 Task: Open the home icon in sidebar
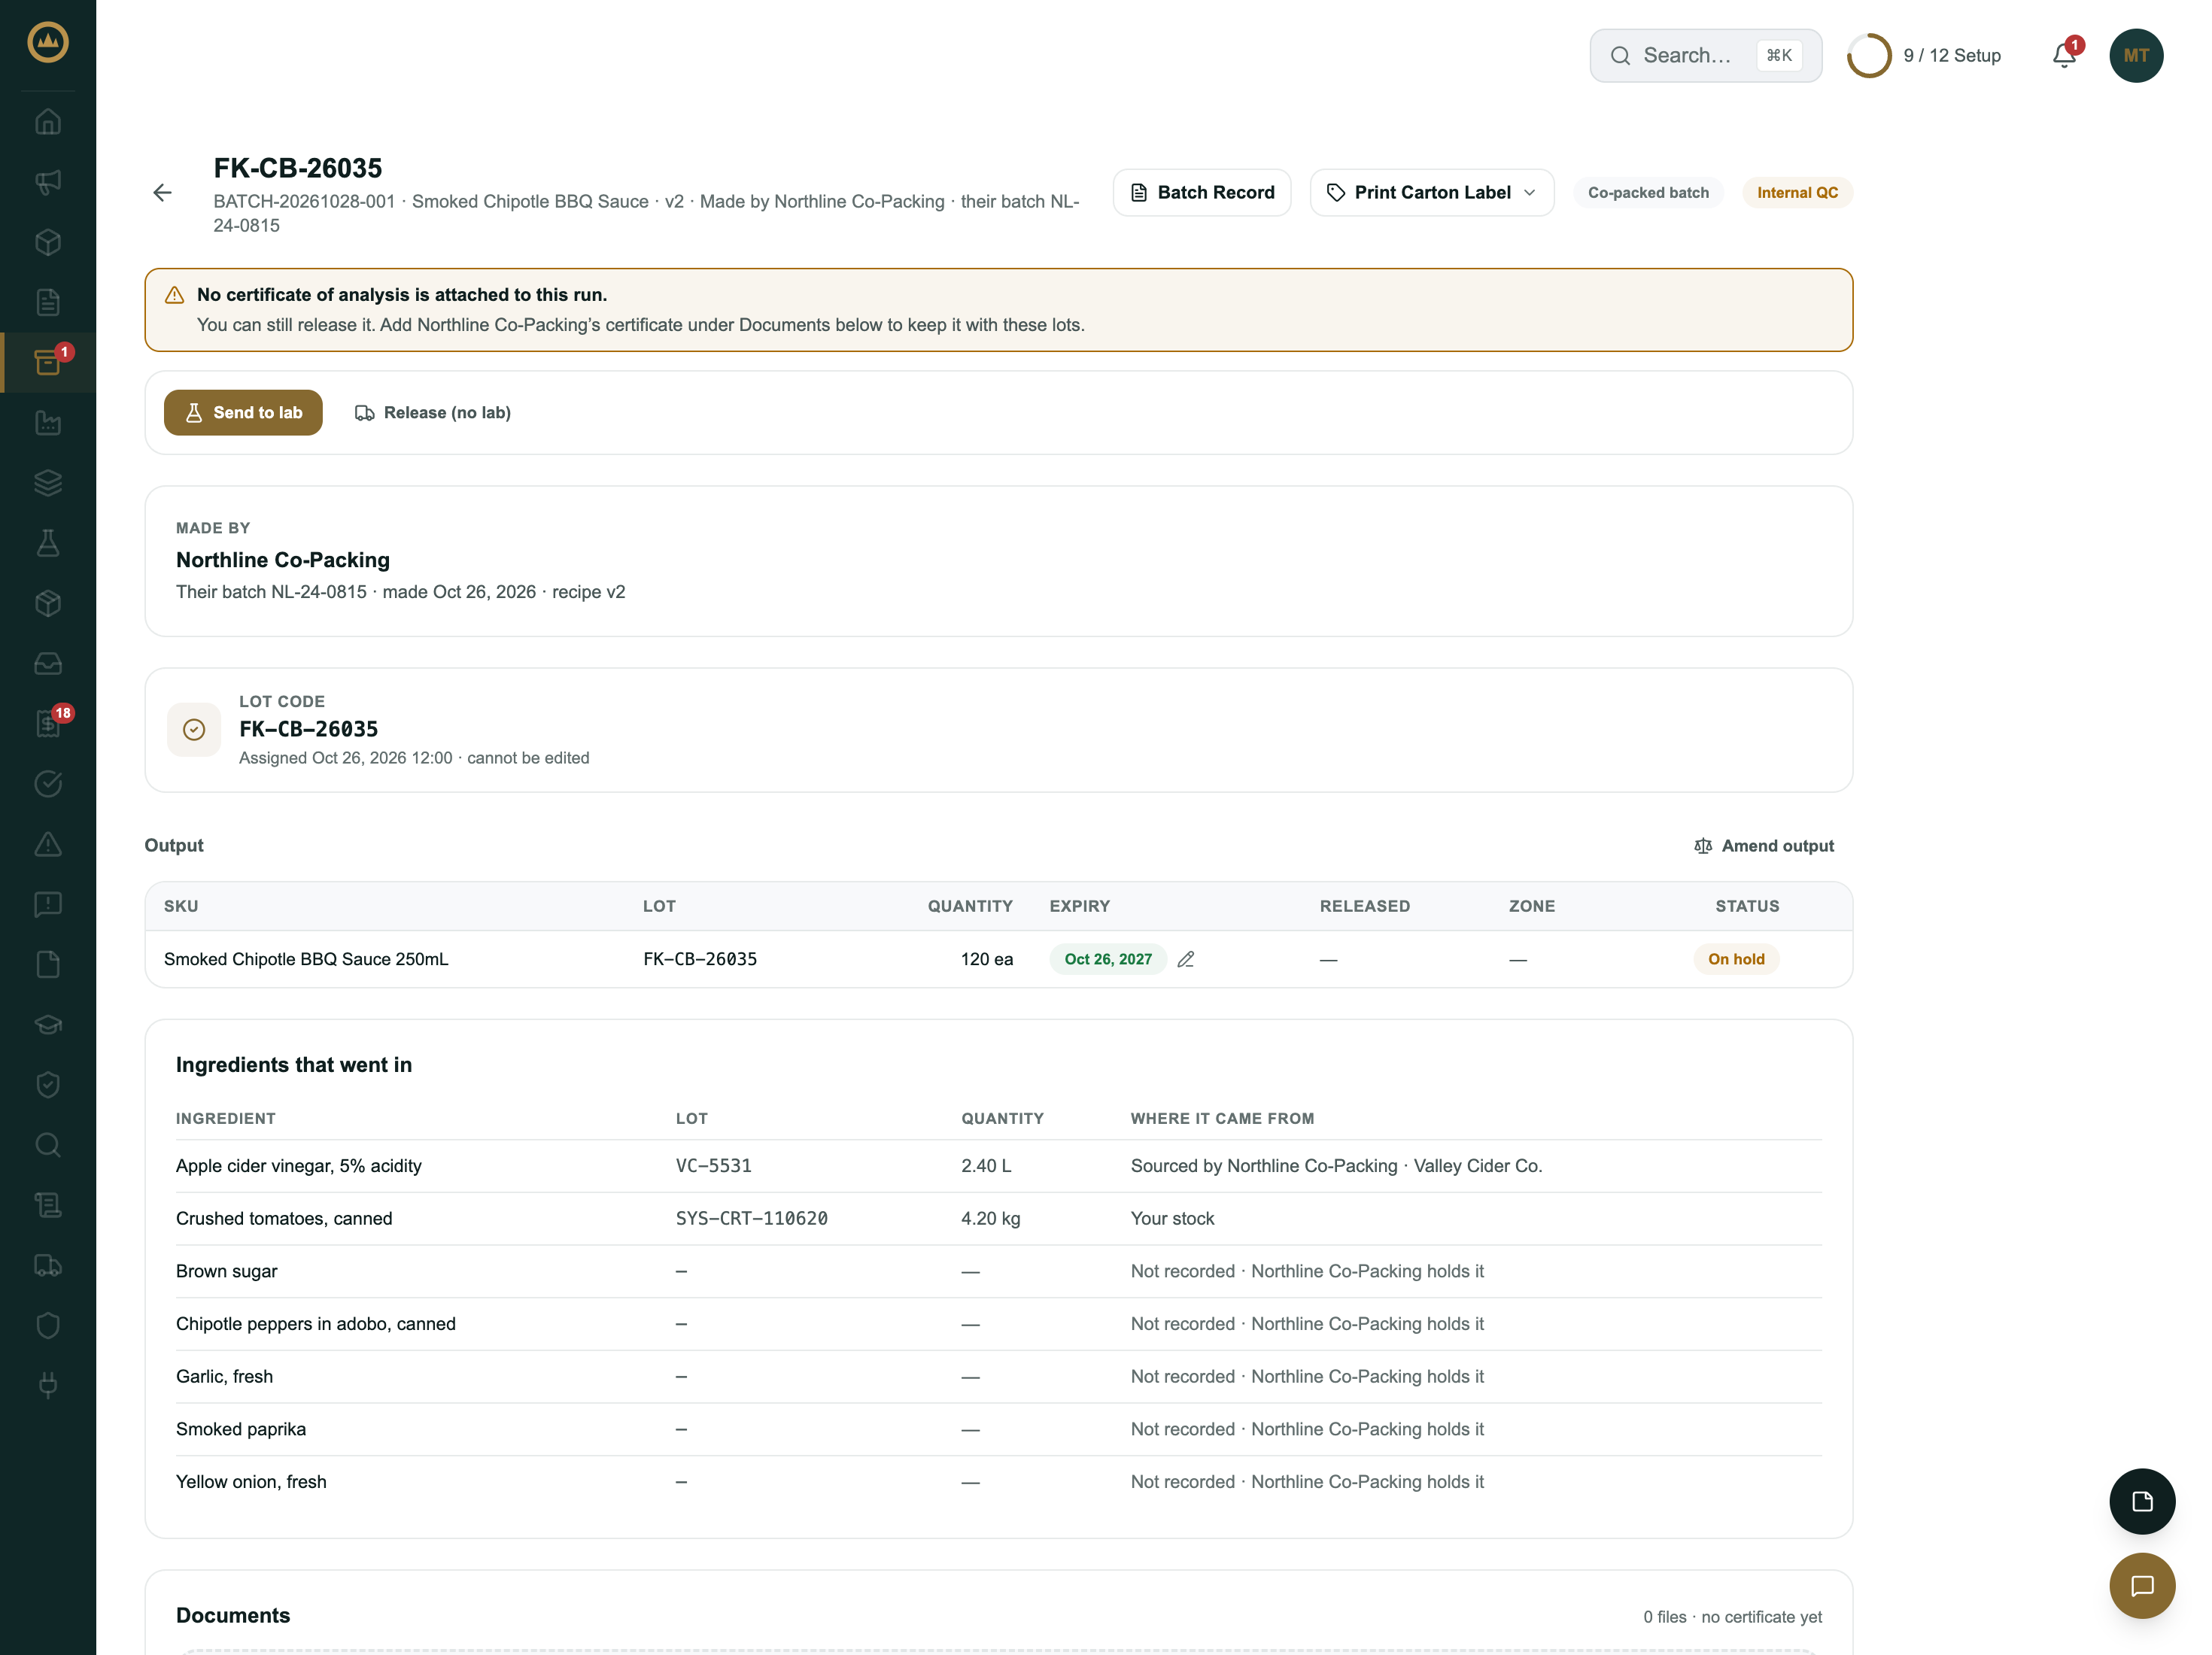point(48,122)
